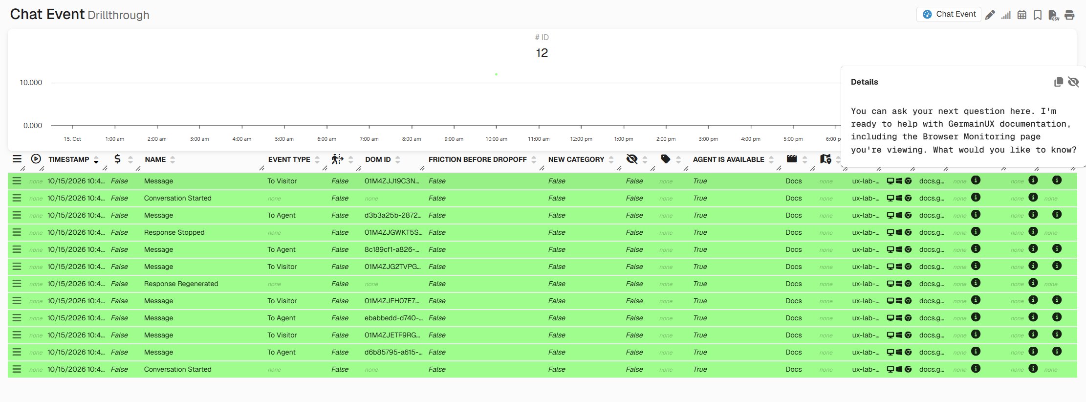Click the sort arrows beside TIMESTAMP
The width and height of the screenshot is (1086, 402).
(x=96, y=159)
